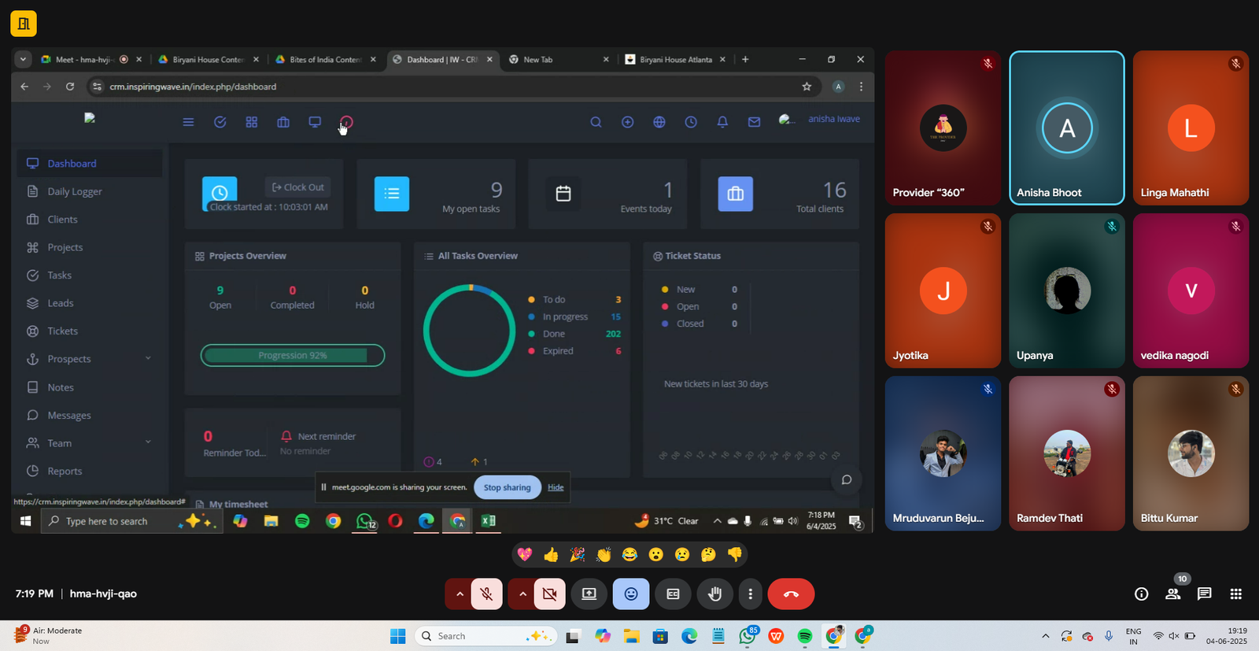Toggle Meet closed captions
The width and height of the screenshot is (1259, 651).
tap(673, 594)
